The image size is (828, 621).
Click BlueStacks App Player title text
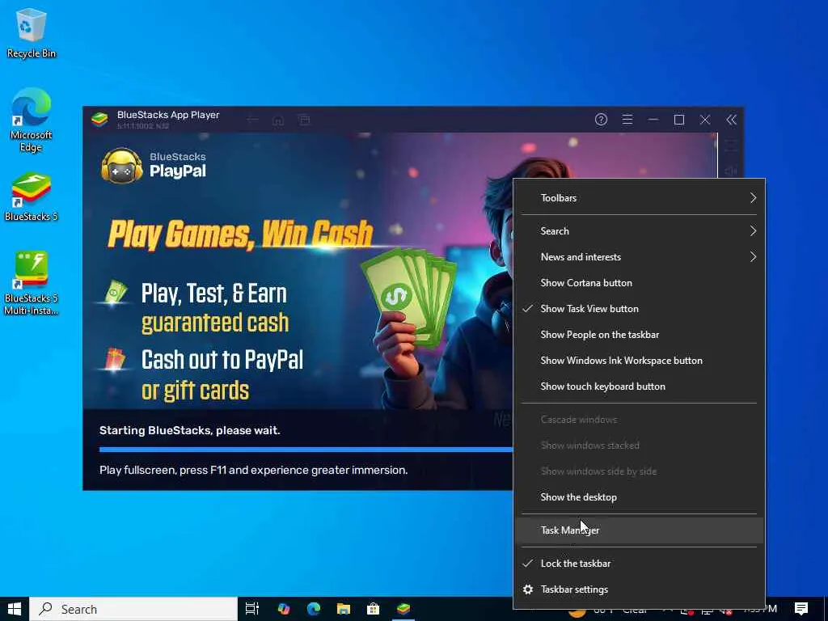tap(168, 115)
